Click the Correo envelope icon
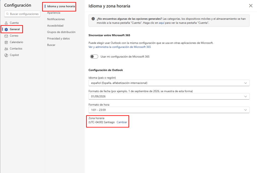 (6, 36)
